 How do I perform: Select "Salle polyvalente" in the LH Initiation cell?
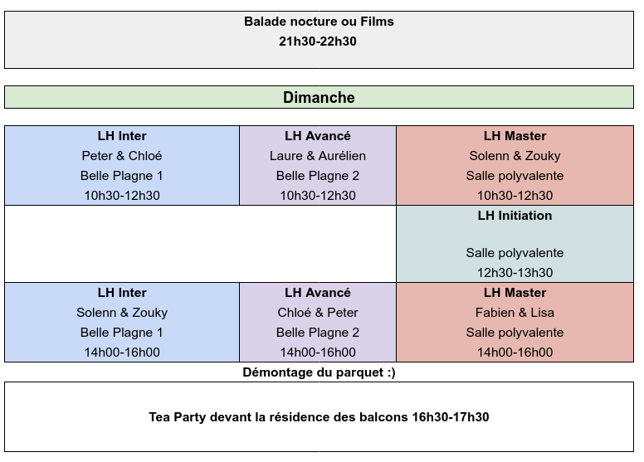click(515, 253)
